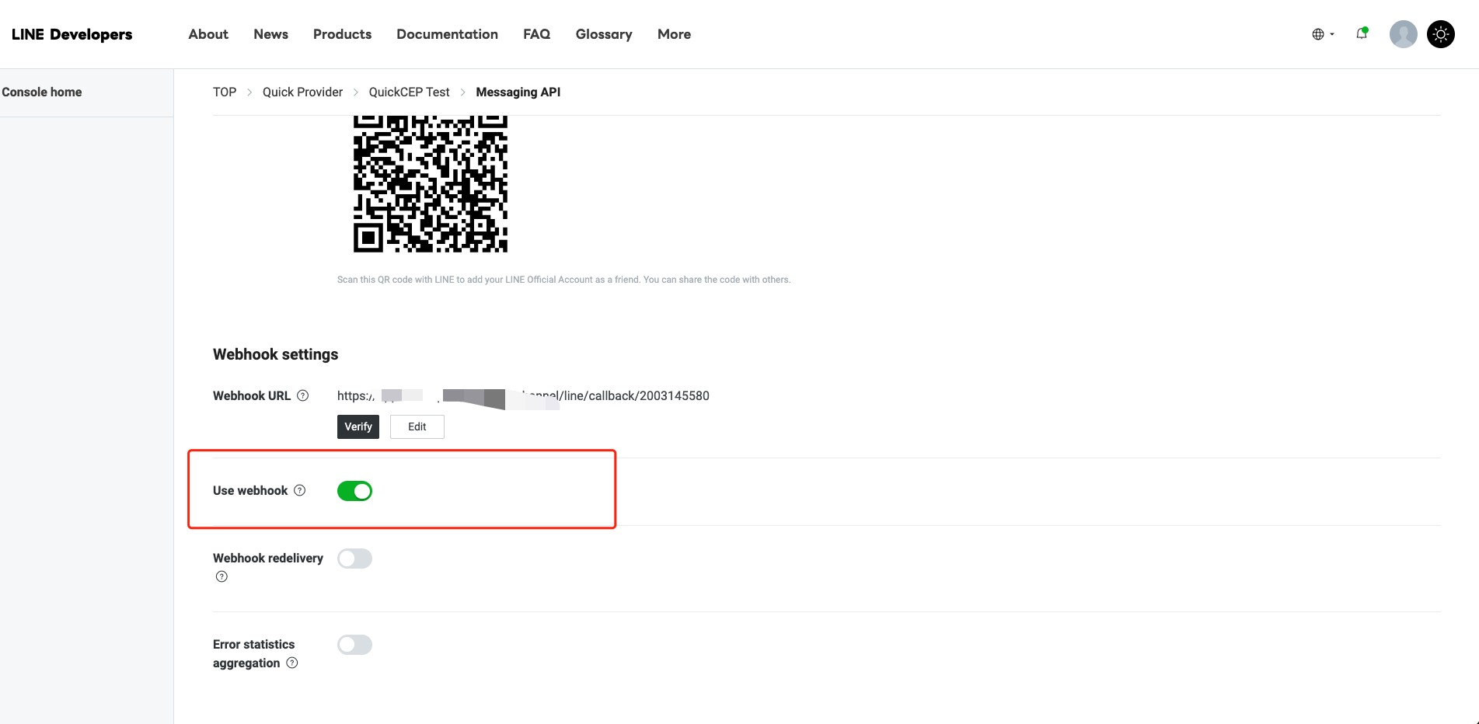
Task: Click the Verify webhook button
Action: click(358, 426)
